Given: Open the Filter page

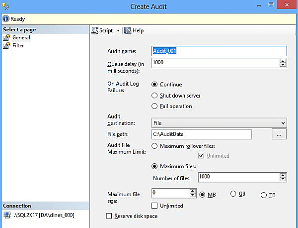Looking at the screenshot, I should (18, 45).
